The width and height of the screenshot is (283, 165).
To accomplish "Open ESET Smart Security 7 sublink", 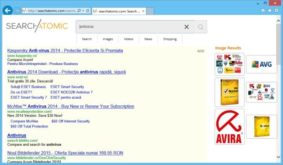I will point(29,98).
